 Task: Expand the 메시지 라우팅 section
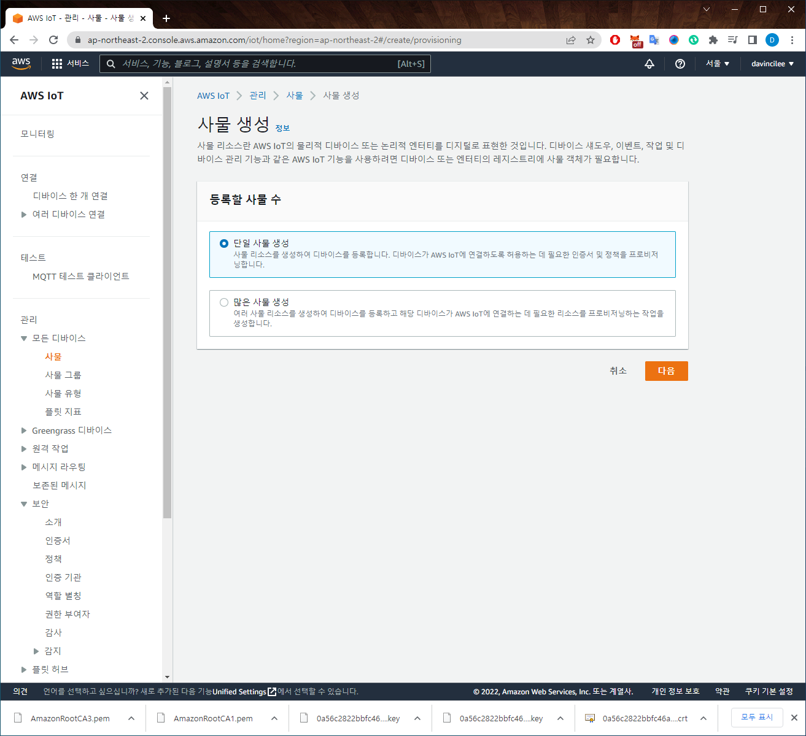(24, 467)
